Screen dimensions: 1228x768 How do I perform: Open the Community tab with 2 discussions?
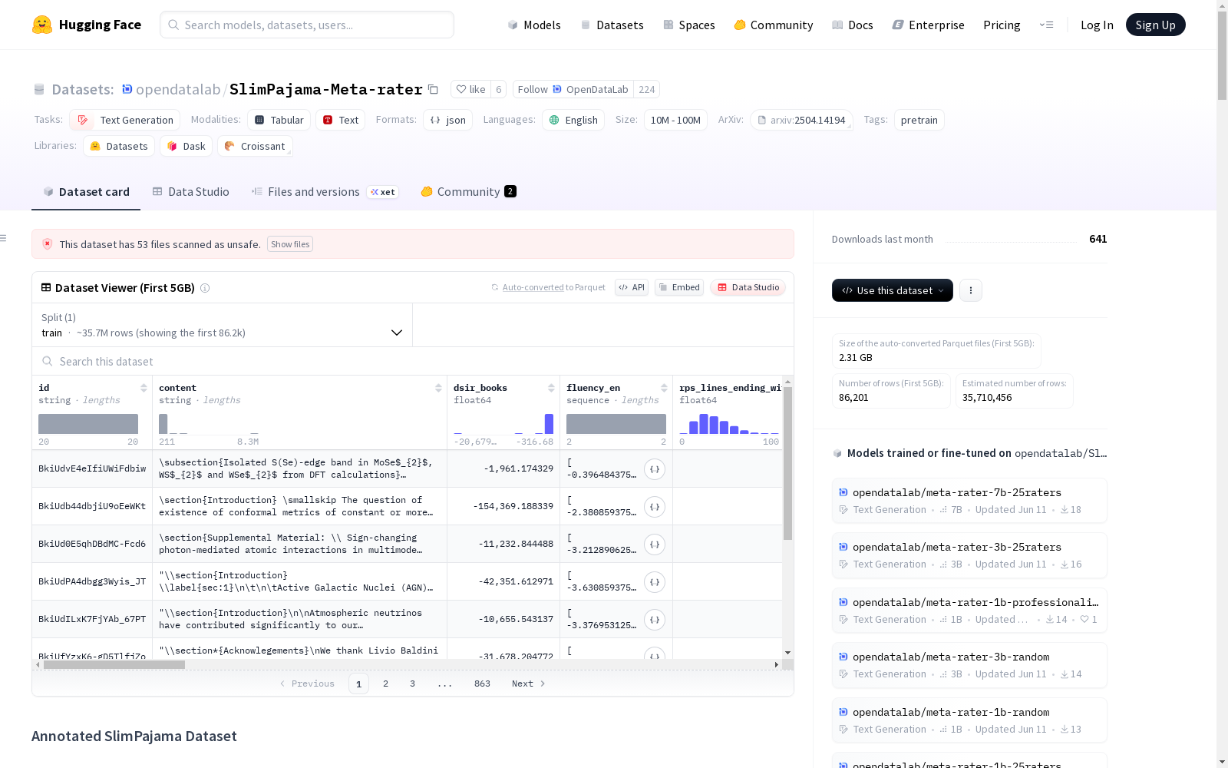coord(468,192)
